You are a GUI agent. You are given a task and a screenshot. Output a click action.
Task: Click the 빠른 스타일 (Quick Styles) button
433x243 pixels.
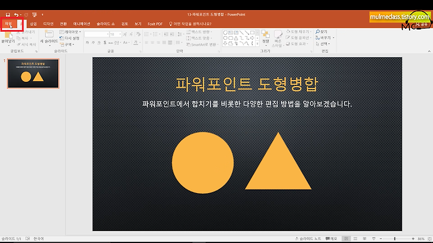pyautogui.click(x=278, y=38)
